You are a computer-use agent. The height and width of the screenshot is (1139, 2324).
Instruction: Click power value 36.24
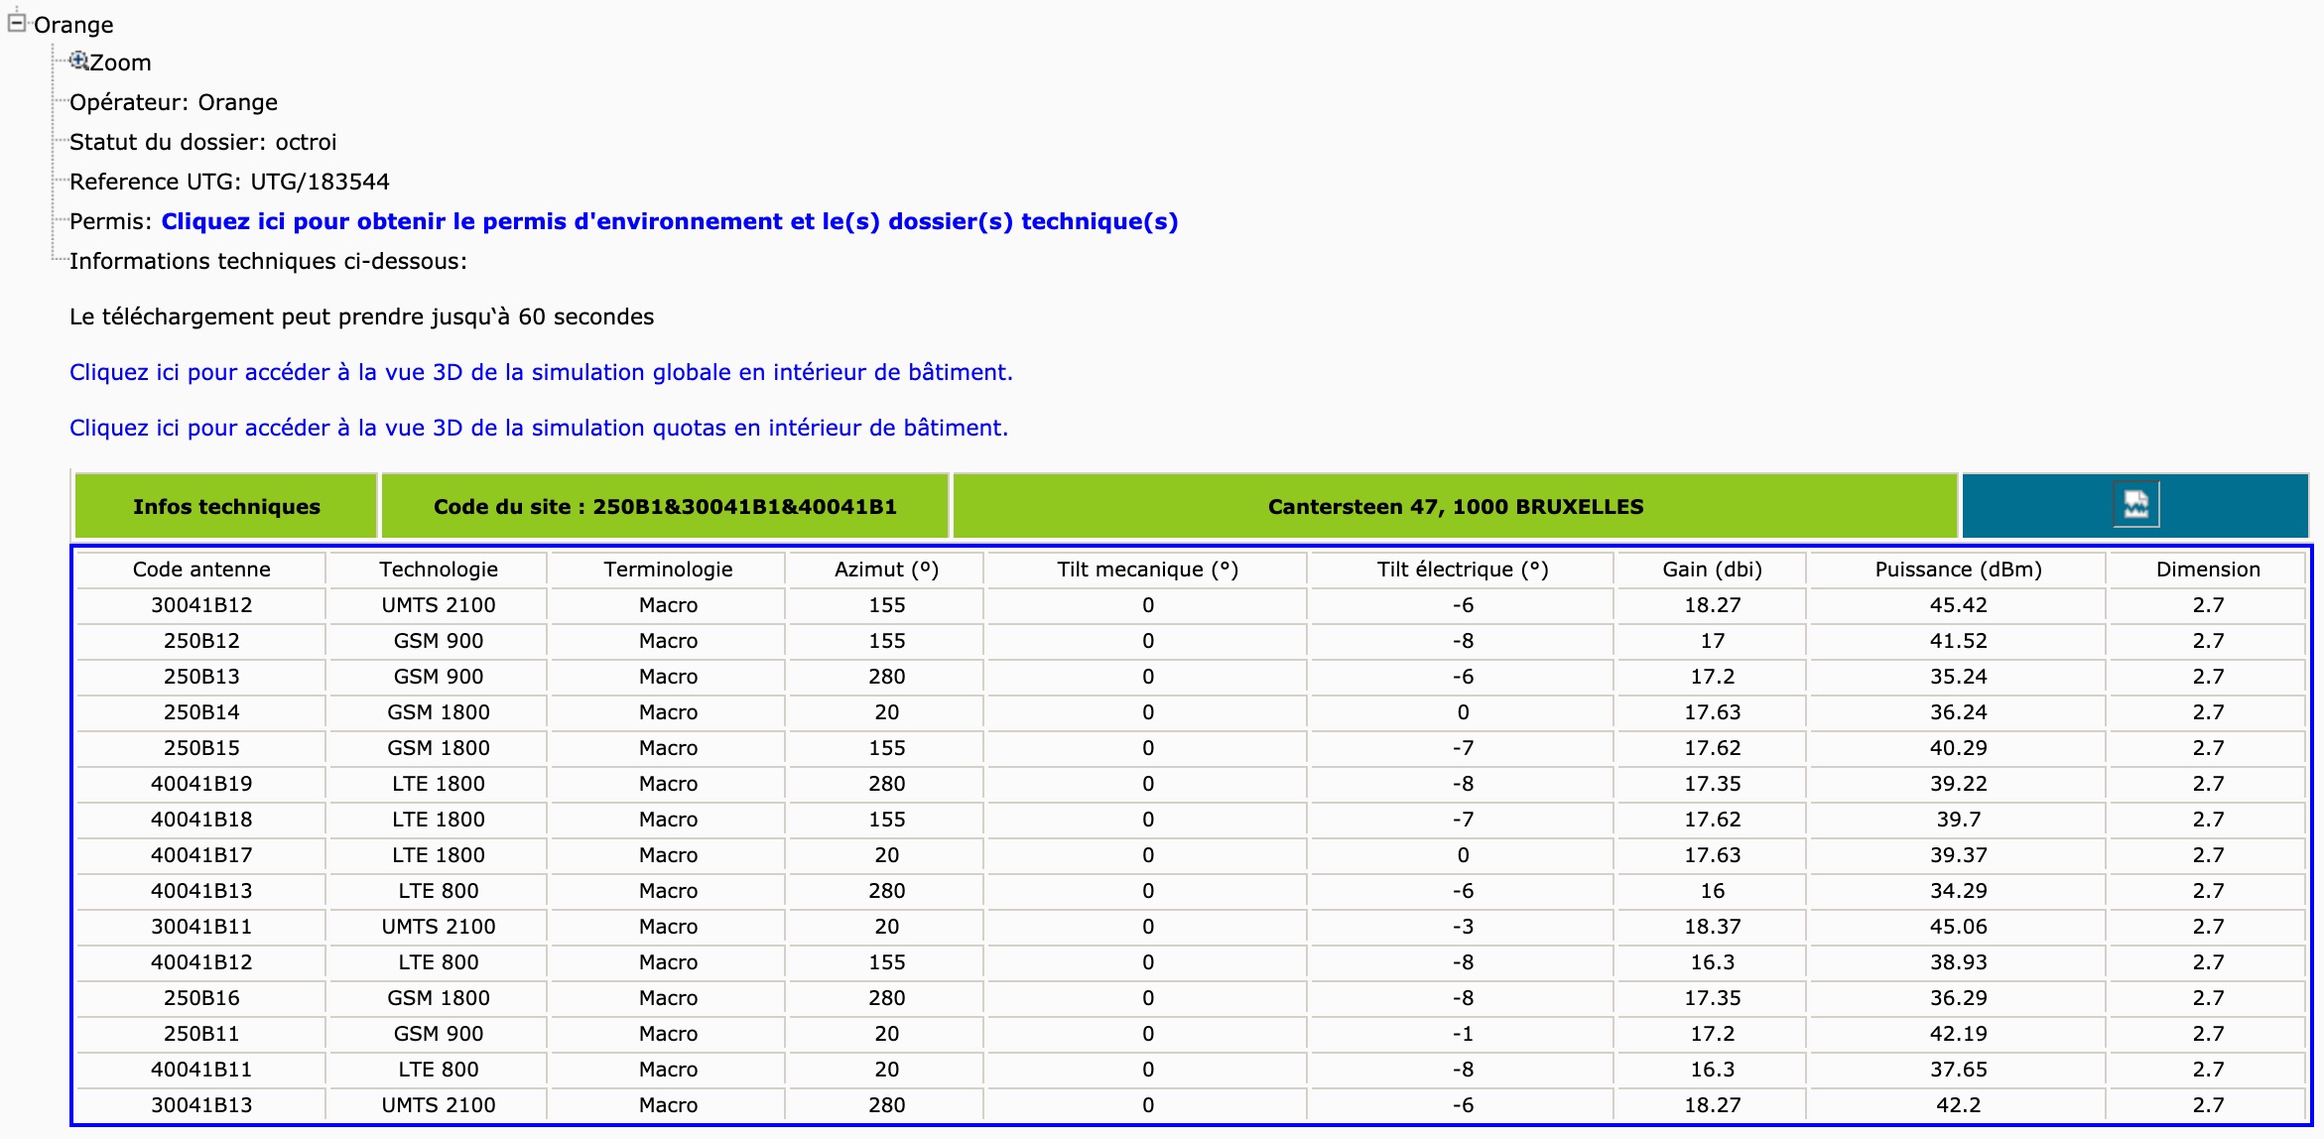click(x=1958, y=712)
